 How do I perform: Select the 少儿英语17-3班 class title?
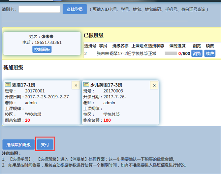(106, 85)
